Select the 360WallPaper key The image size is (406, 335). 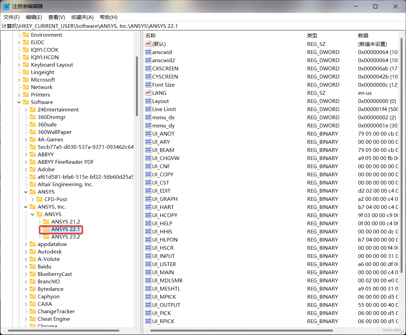click(55, 132)
